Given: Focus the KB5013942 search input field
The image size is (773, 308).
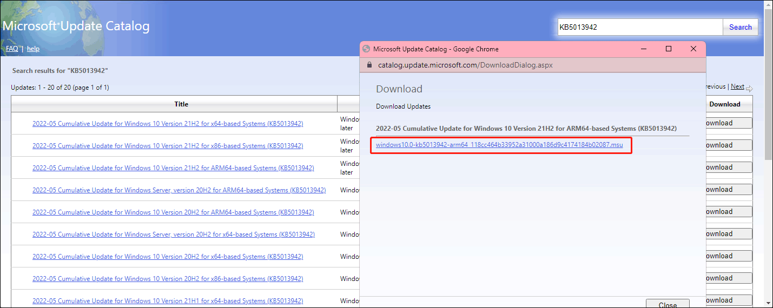Looking at the screenshot, I should pyautogui.click(x=640, y=27).
